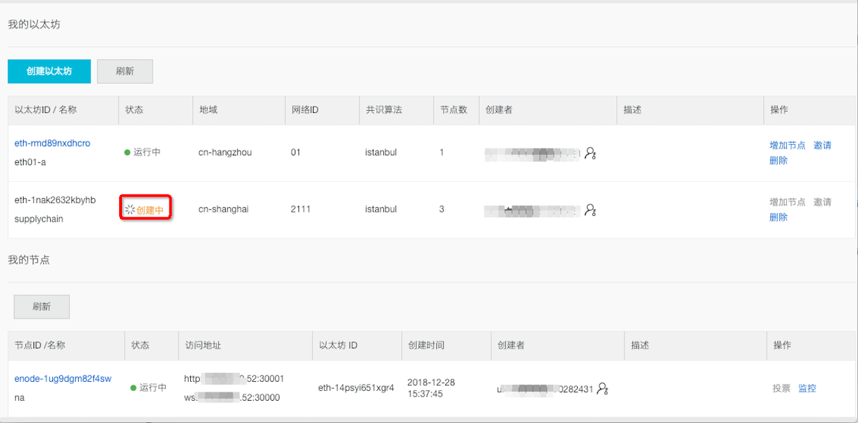
Task: Open the eth-rmd89nxdhcro Ethereum link
Action: tap(52, 143)
